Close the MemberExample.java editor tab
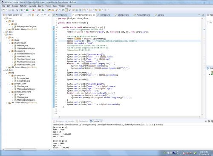Viewport: 213px width, 156px height. (94, 15)
